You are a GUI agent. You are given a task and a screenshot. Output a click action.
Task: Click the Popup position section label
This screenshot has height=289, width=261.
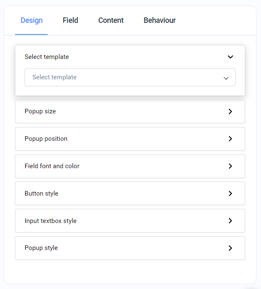(46, 139)
